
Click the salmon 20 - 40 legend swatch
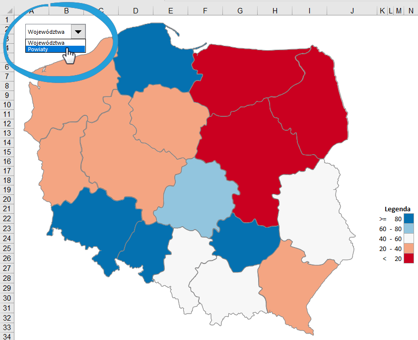click(409, 249)
